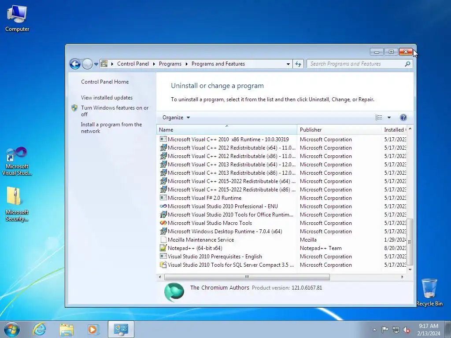Open the Windows Start button

click(x=11, y=329)
